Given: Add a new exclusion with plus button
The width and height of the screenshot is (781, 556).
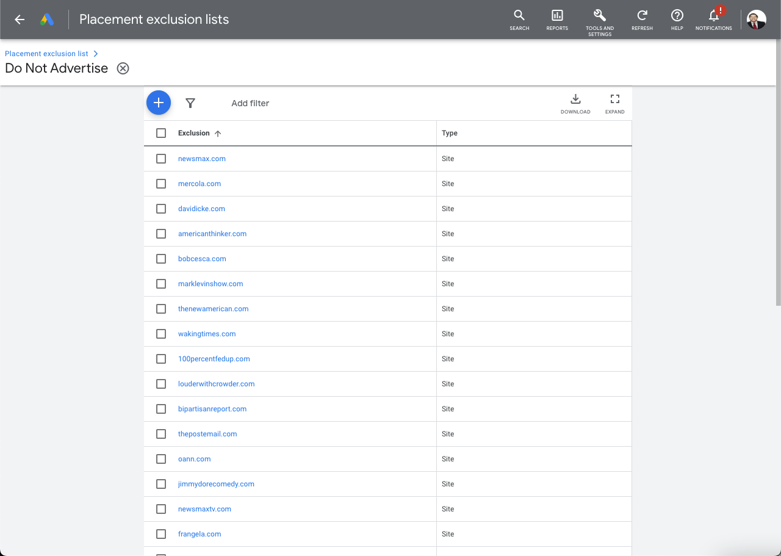Looking at the screenshot, I should pyautogui.click(x=159, y=103).
